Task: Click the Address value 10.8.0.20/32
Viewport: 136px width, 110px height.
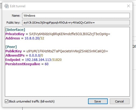Action: point(34,38)
